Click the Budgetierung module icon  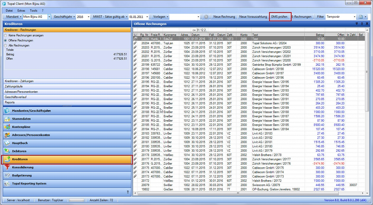tap(7, 175)
